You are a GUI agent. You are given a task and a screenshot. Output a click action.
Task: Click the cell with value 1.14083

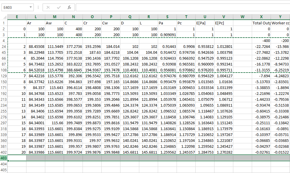click(x=205, y=117)
